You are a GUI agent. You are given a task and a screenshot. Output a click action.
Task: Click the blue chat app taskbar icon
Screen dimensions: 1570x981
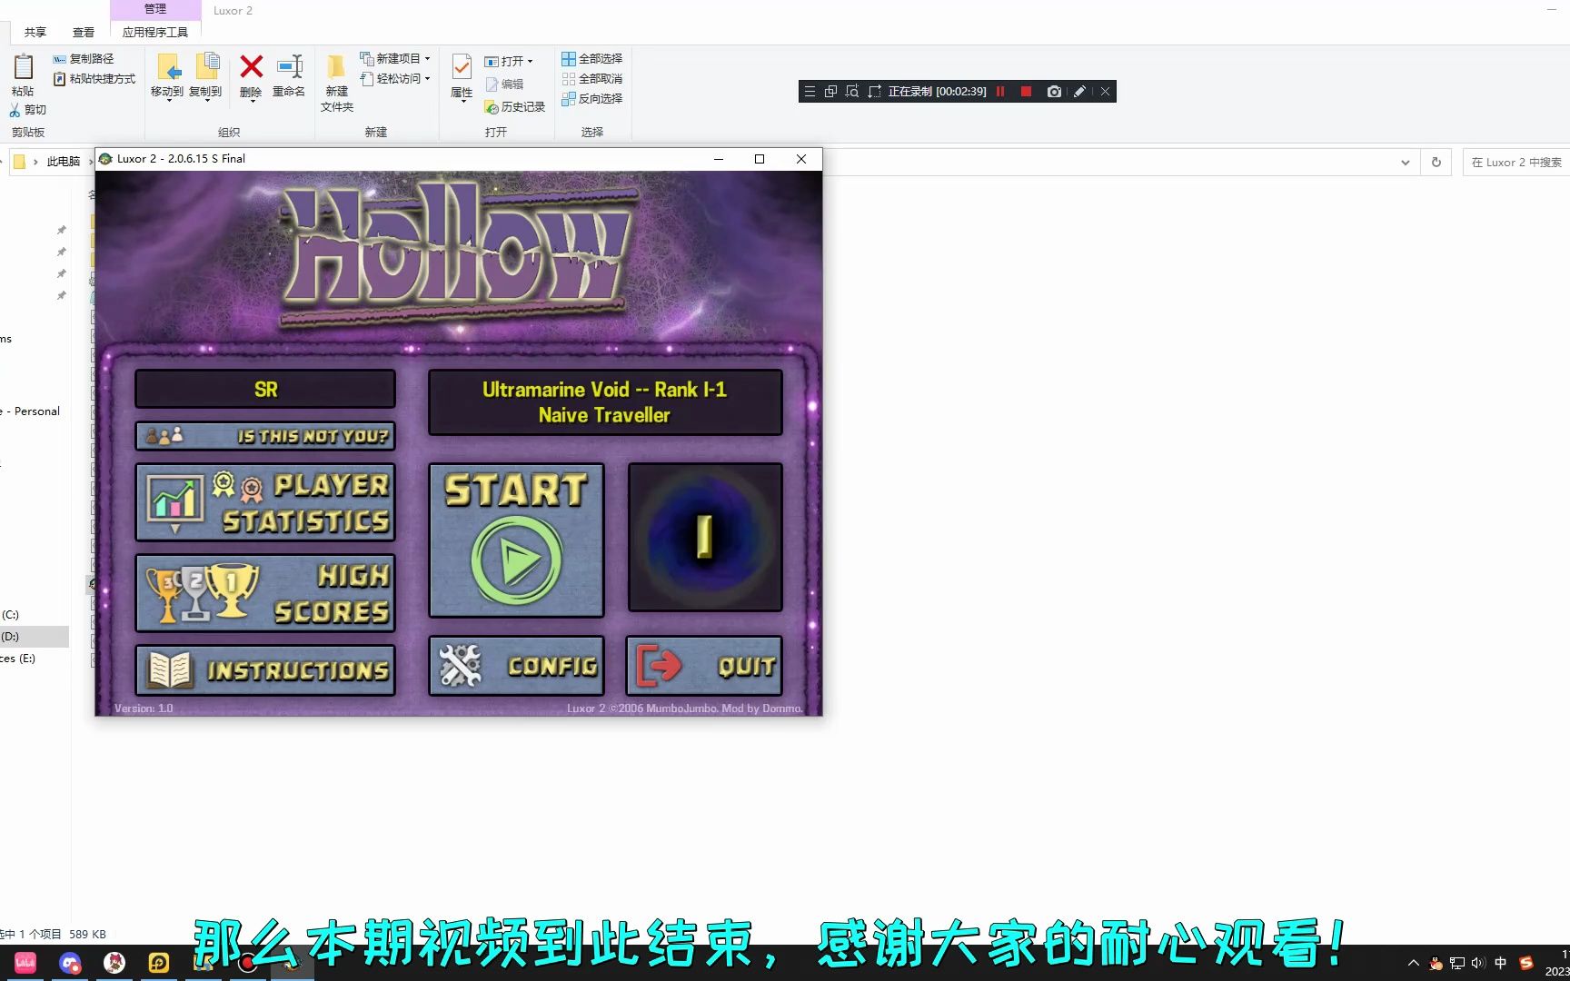(x=70, y=963)
